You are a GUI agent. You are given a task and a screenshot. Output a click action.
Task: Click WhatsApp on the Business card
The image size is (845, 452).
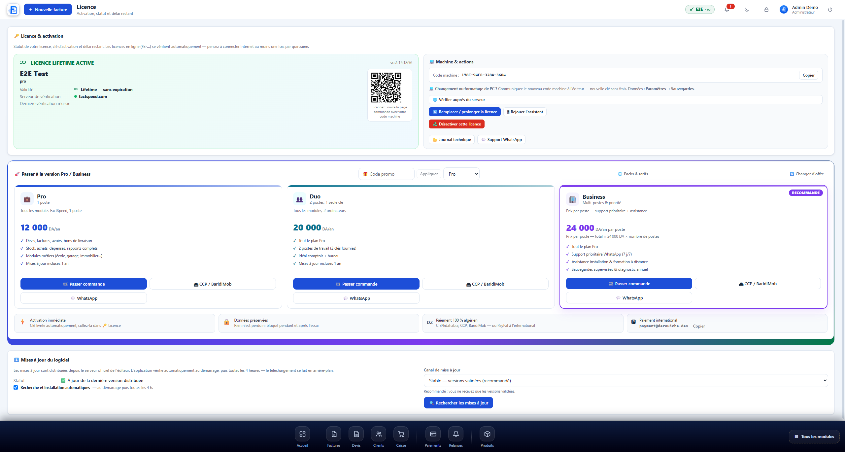click(x=629, y=298)
